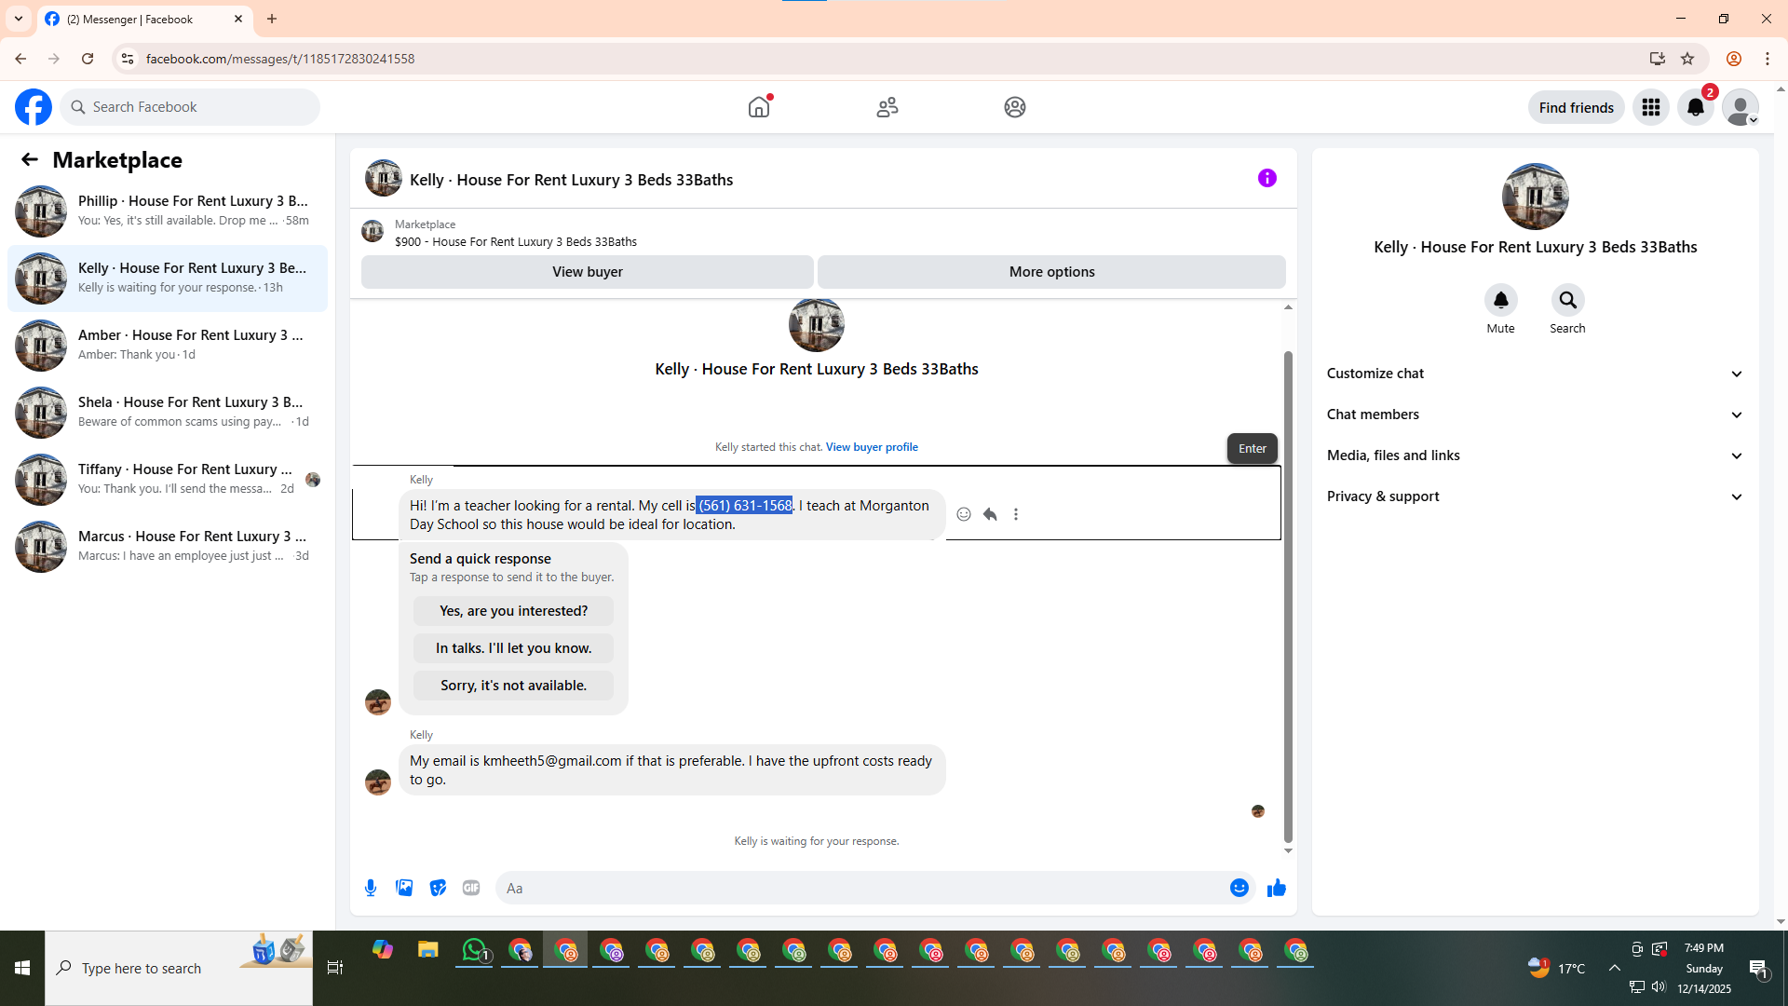Mute the conversation with Kelly
This screenshot has width=1788, height=1006.
tap(1500, 301)
